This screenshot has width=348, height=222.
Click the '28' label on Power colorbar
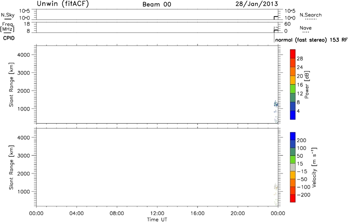300,59
